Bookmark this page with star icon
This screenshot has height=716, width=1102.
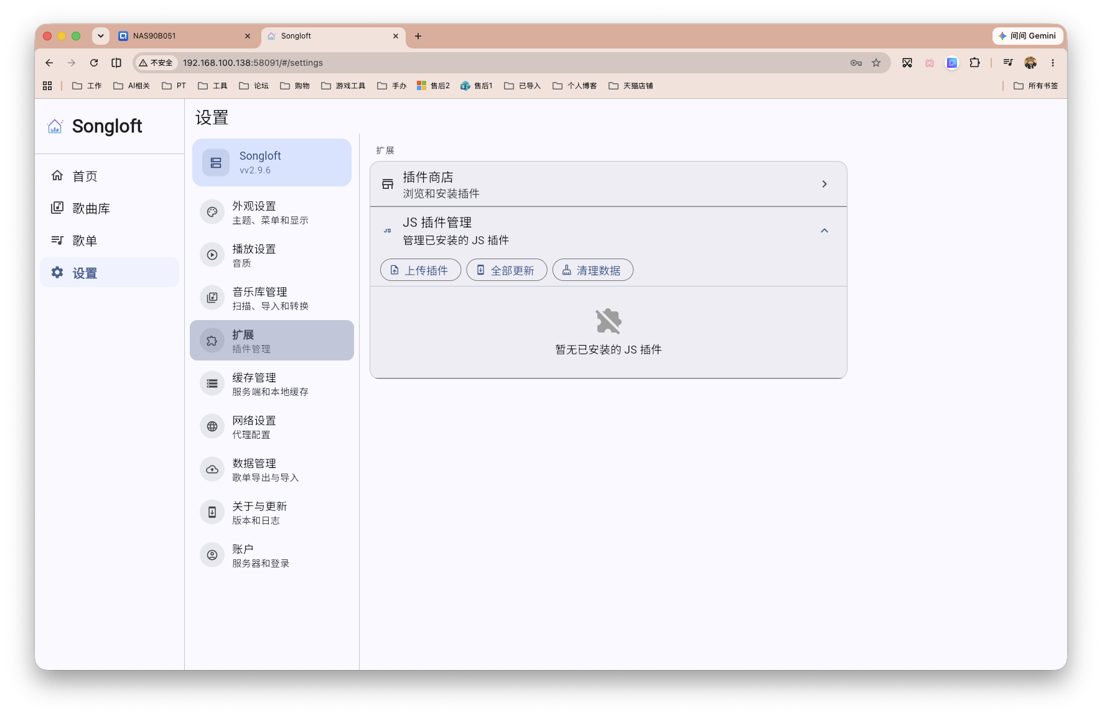tap(876, 63)
